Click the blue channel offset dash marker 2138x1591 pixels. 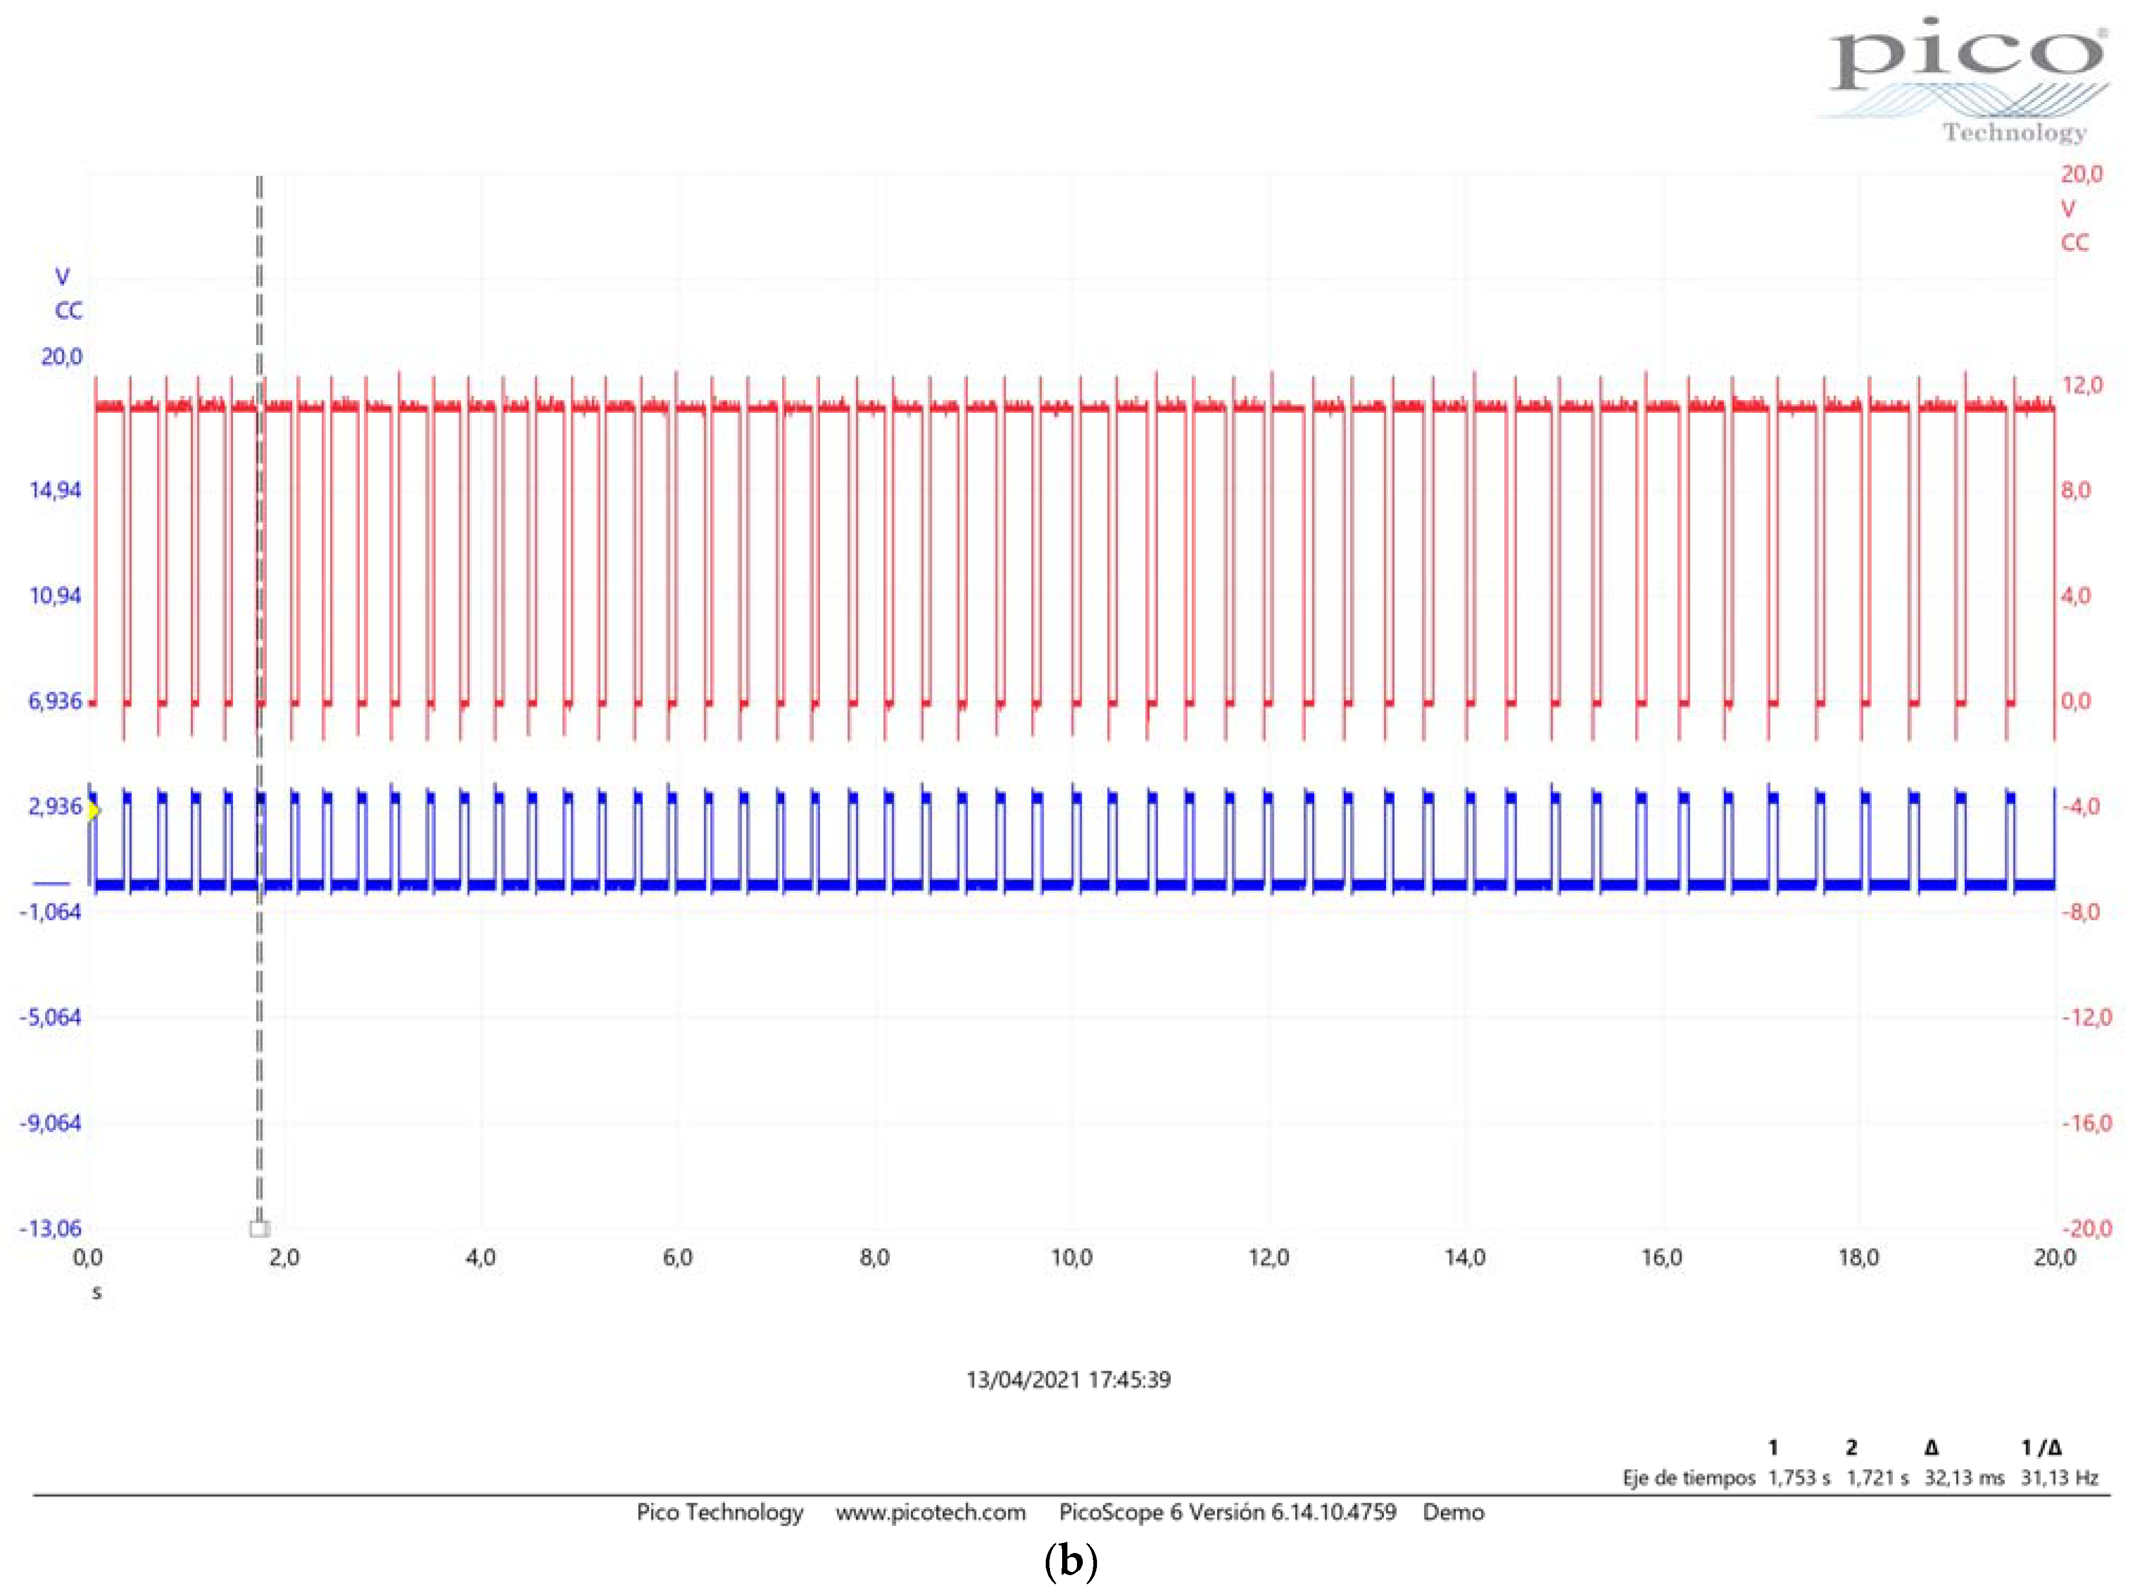coord(51,883)
